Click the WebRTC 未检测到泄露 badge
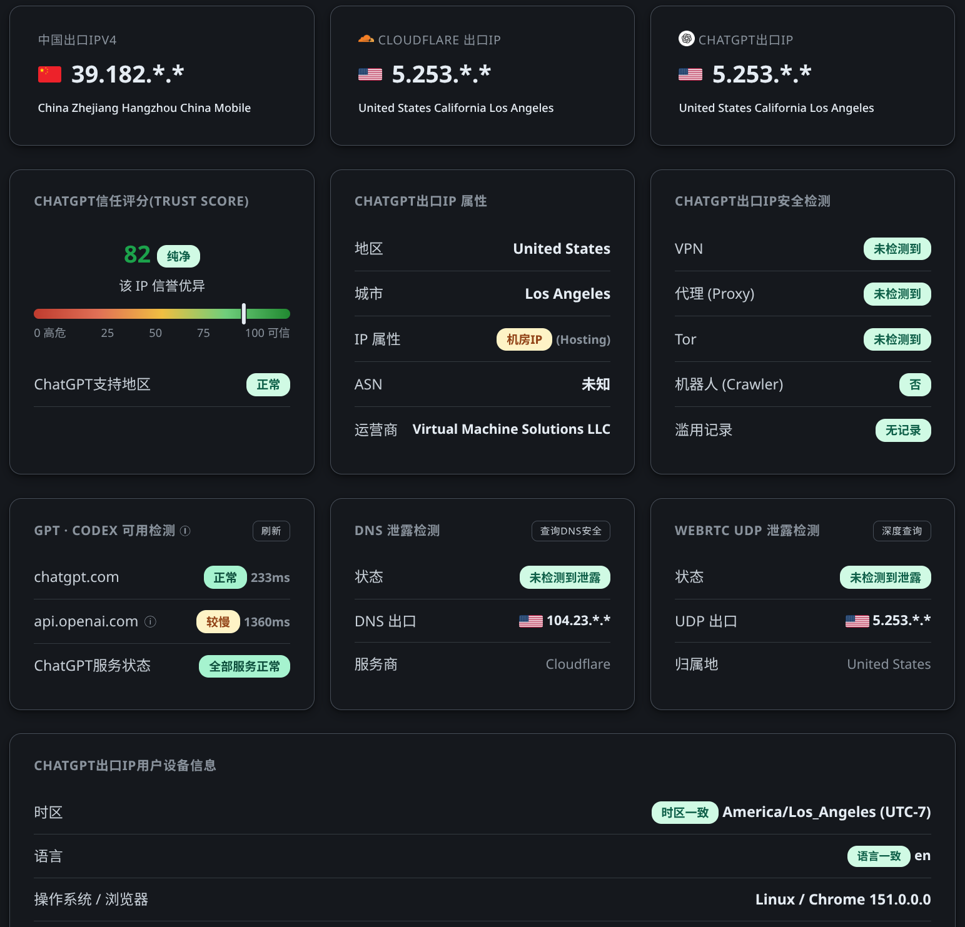The image size is (965, 927). coord(885,578)
